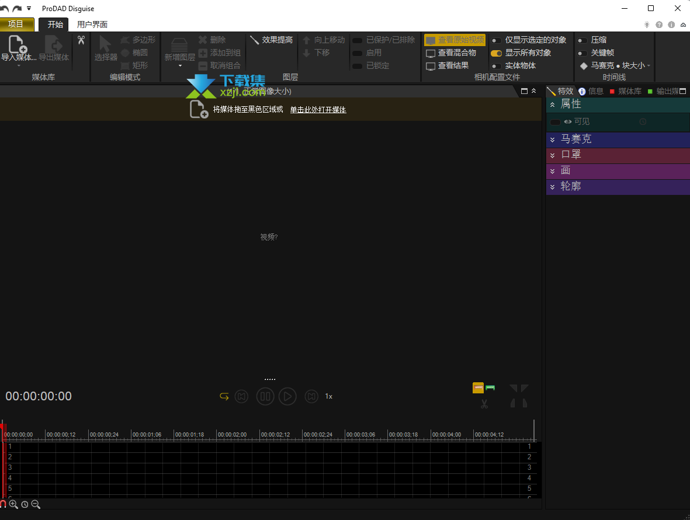Zoom in the timeline with magnifier plus
Image resolution: width=690 pixels, height=520 pixels.
coord(13,505)
